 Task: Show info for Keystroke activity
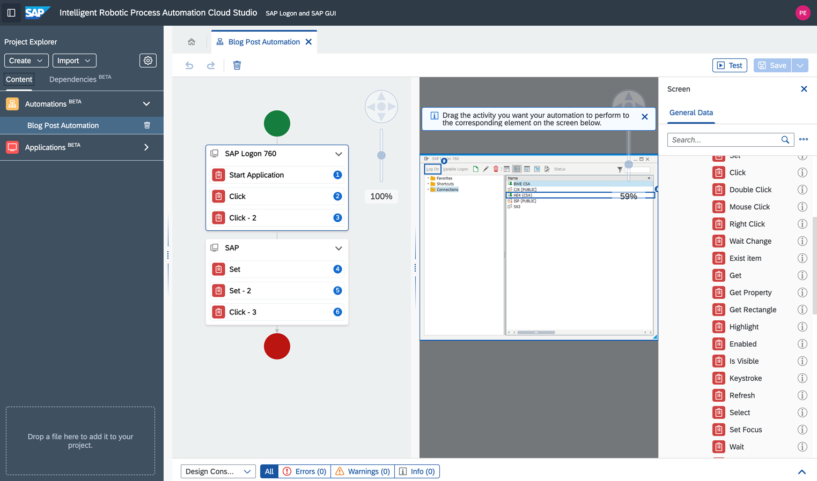(802, 378)
